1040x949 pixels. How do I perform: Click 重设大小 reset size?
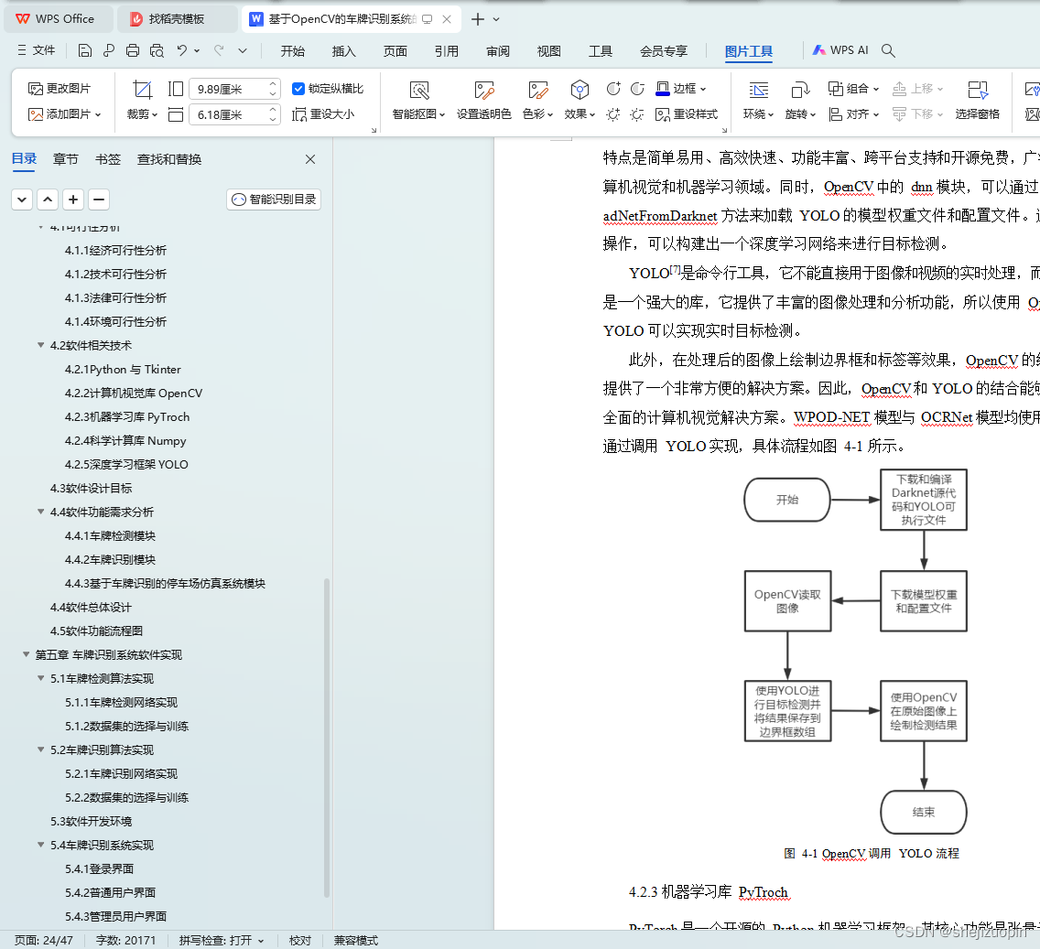pos(324,114)
